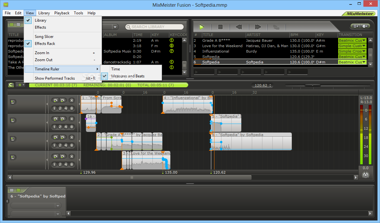The image size is (380, 223).
Task: Click green waveform icon in bottom effects panel
Action: coord(19,190)
